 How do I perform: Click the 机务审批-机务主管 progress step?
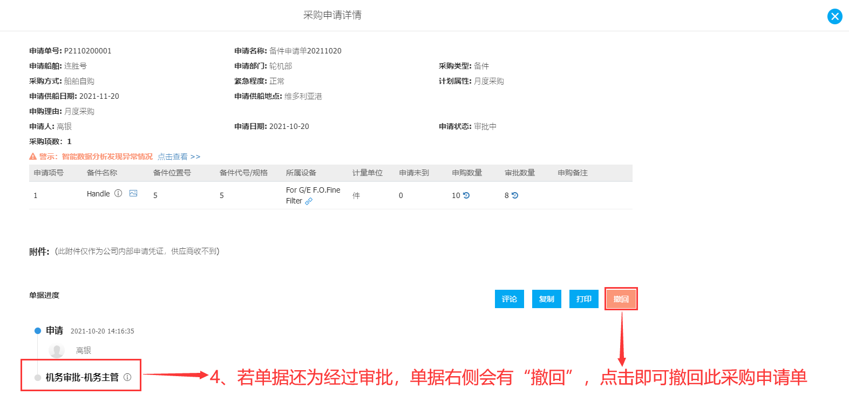click(x=82, y=377)
